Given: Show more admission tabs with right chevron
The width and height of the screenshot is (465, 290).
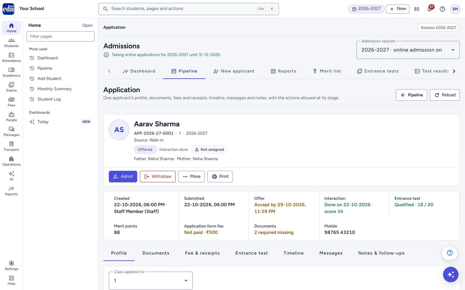Looking at the screenshot, I should 454,71.
